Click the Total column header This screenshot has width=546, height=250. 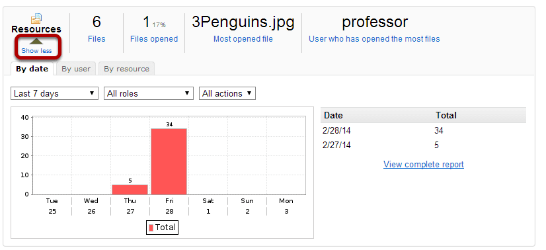(446, 115)
